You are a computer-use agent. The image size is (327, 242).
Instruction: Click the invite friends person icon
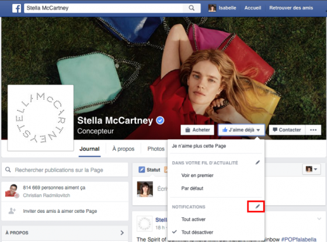point(12,211)
